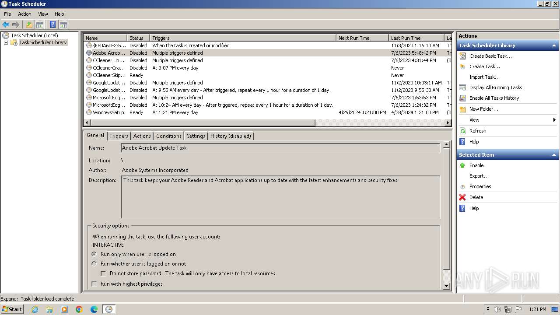This screenshot has width=560, height=315.
Task: Open Windows Media Player from the taskbar
Action: coord(64,309)
